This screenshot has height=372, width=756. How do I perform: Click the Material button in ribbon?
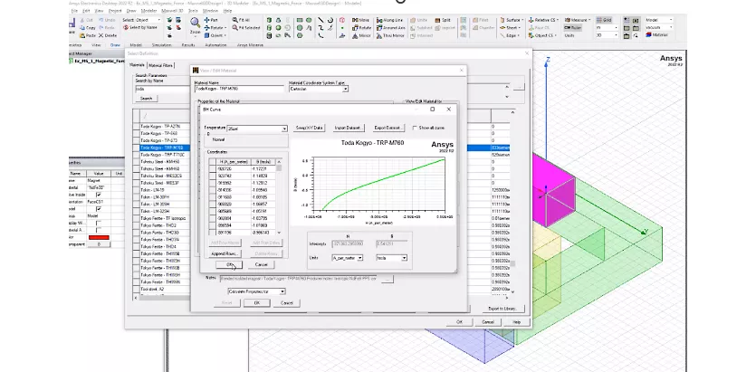(657, 35)
